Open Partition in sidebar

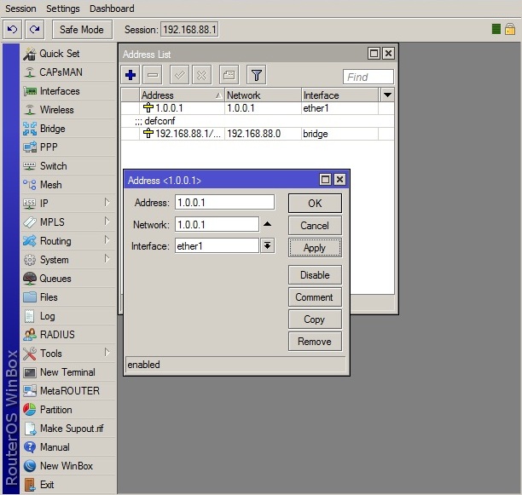tap(68, 410)
